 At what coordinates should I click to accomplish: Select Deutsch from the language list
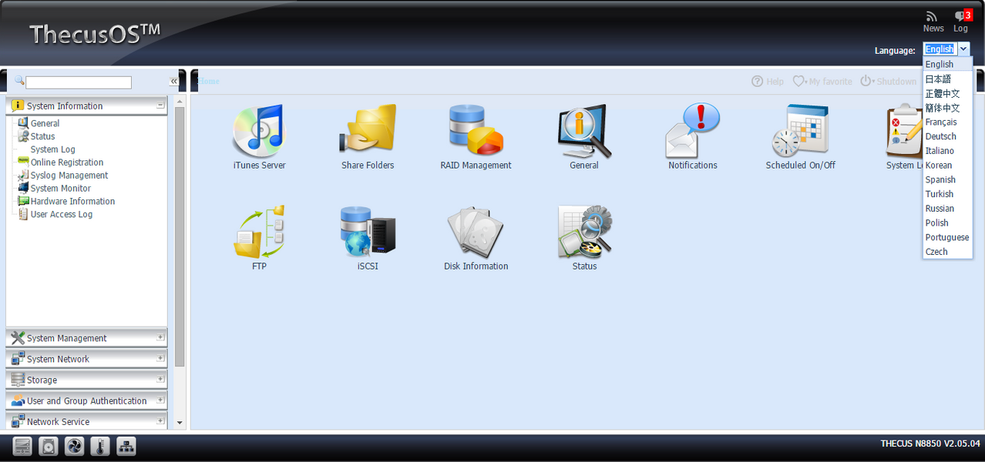[x=940, y=136]
